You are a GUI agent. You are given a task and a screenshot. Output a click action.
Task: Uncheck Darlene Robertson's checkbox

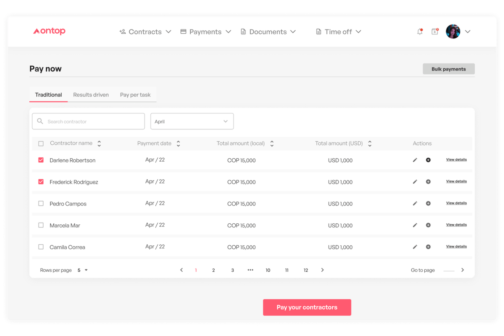[41, 160]
